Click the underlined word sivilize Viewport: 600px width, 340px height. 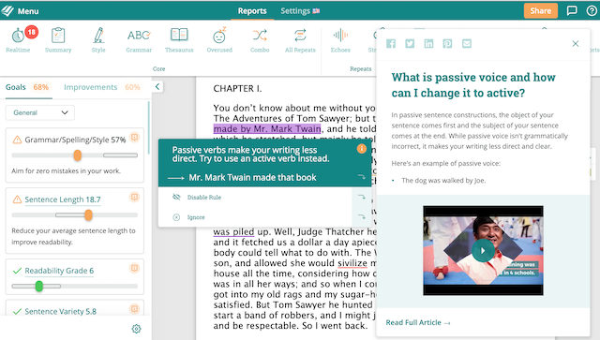[x=352, y=263]
